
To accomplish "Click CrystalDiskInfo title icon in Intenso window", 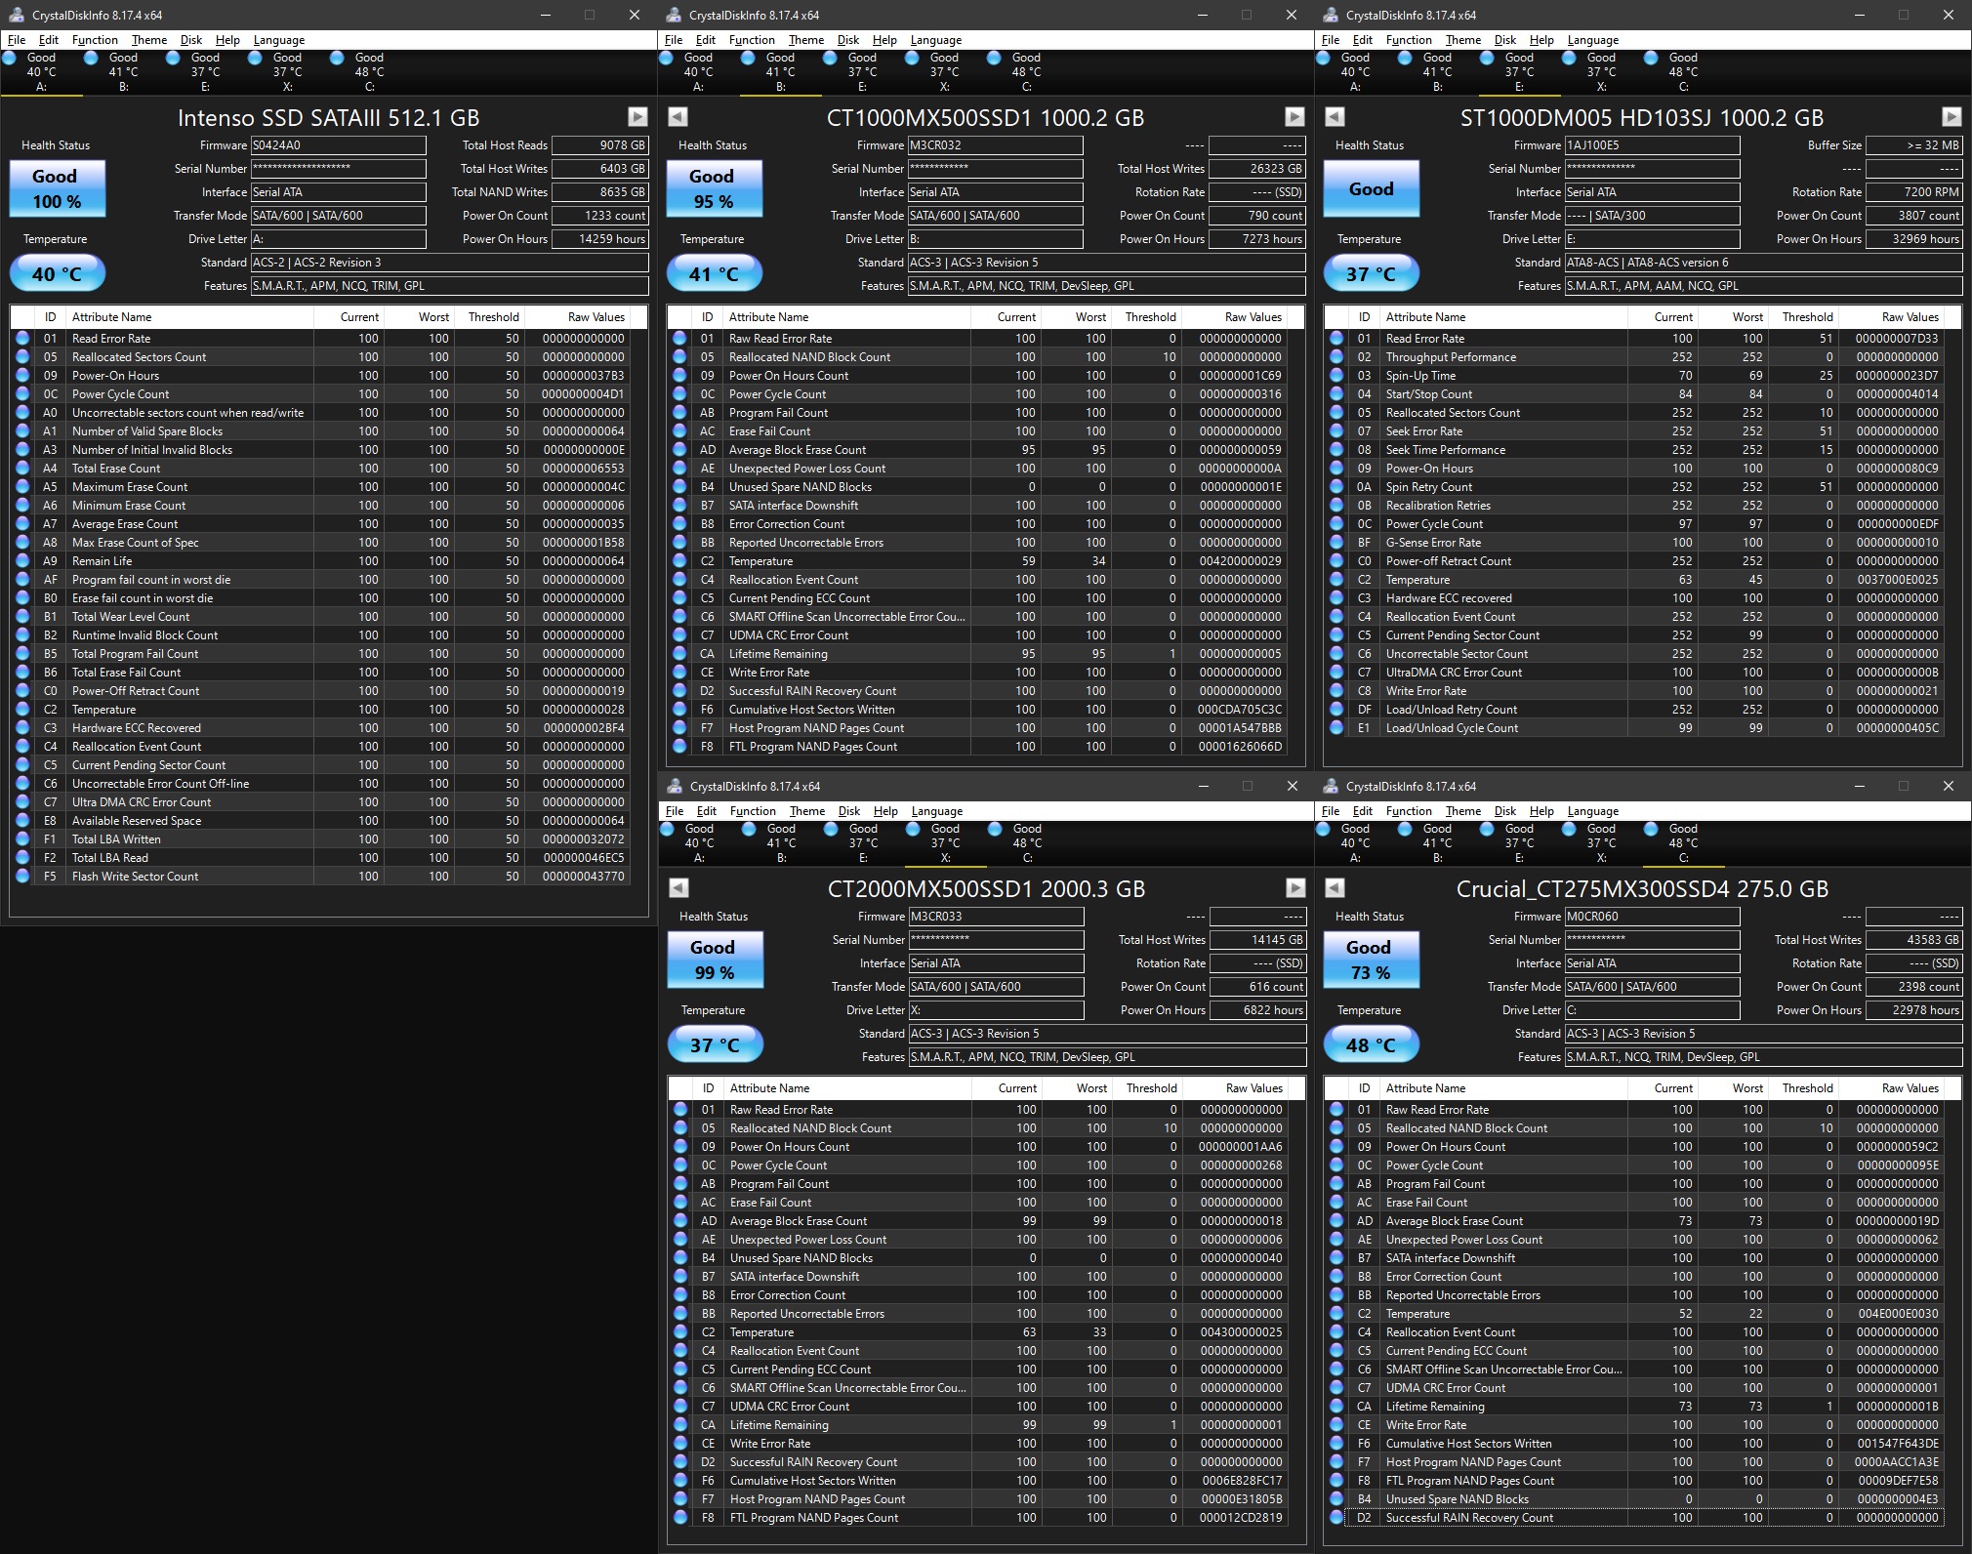I will point(17,15).
